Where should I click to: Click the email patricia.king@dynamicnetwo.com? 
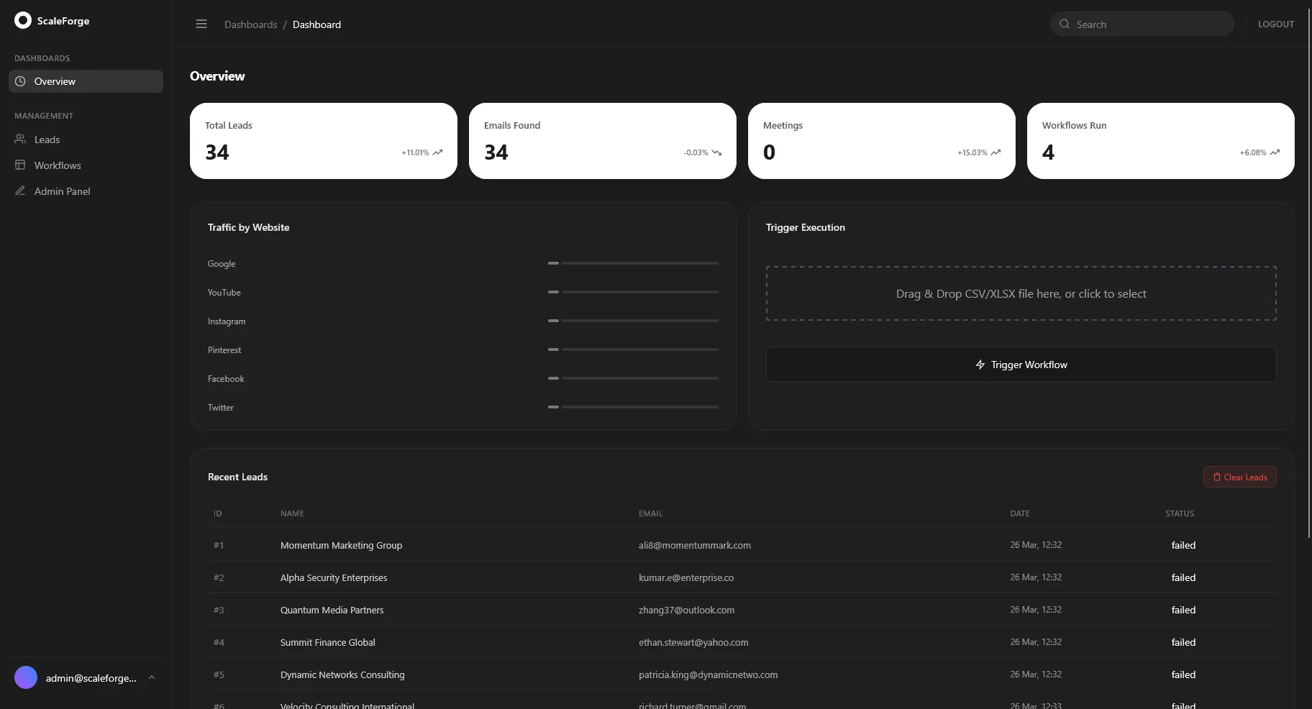point(709,674)
